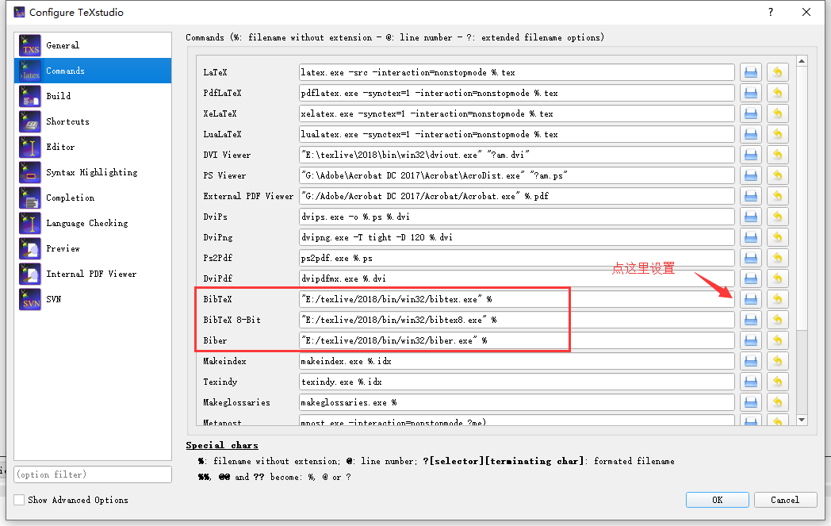
Task: Edit the PdfLaTeX command field
Action: pyautogui.click(x=517, y=93)
